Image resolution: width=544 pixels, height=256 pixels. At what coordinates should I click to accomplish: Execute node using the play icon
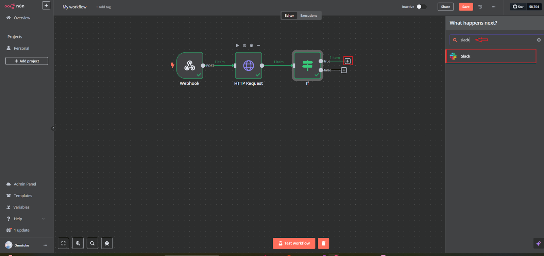point(237,46)
